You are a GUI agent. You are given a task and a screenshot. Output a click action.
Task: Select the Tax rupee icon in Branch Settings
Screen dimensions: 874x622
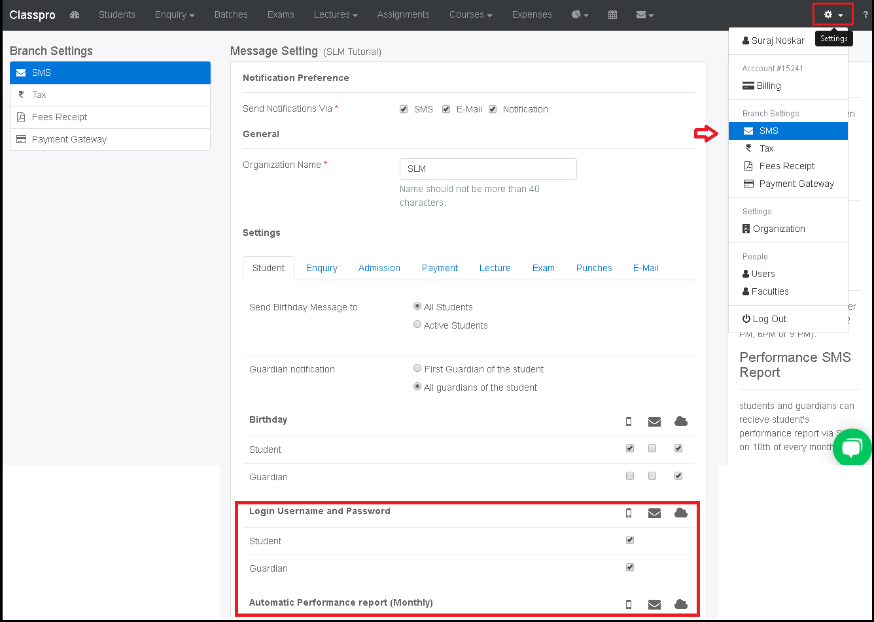click(20, 95)
